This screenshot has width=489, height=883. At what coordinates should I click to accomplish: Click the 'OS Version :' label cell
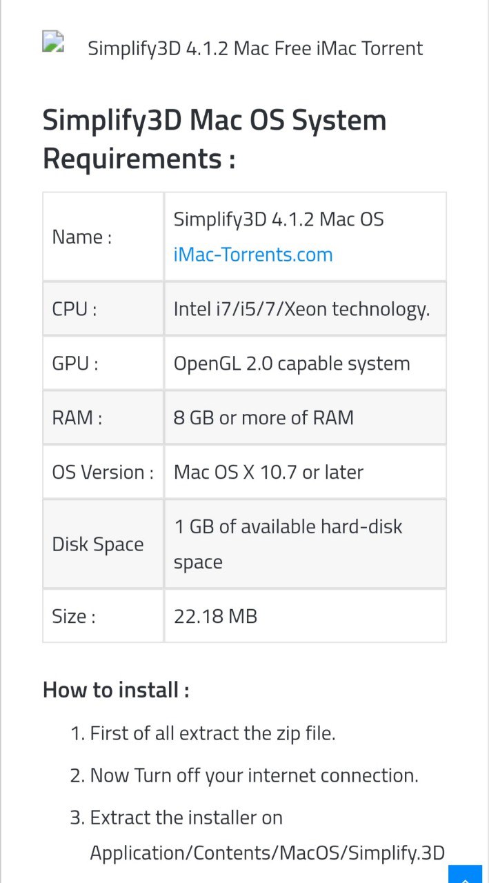(103, 472)
